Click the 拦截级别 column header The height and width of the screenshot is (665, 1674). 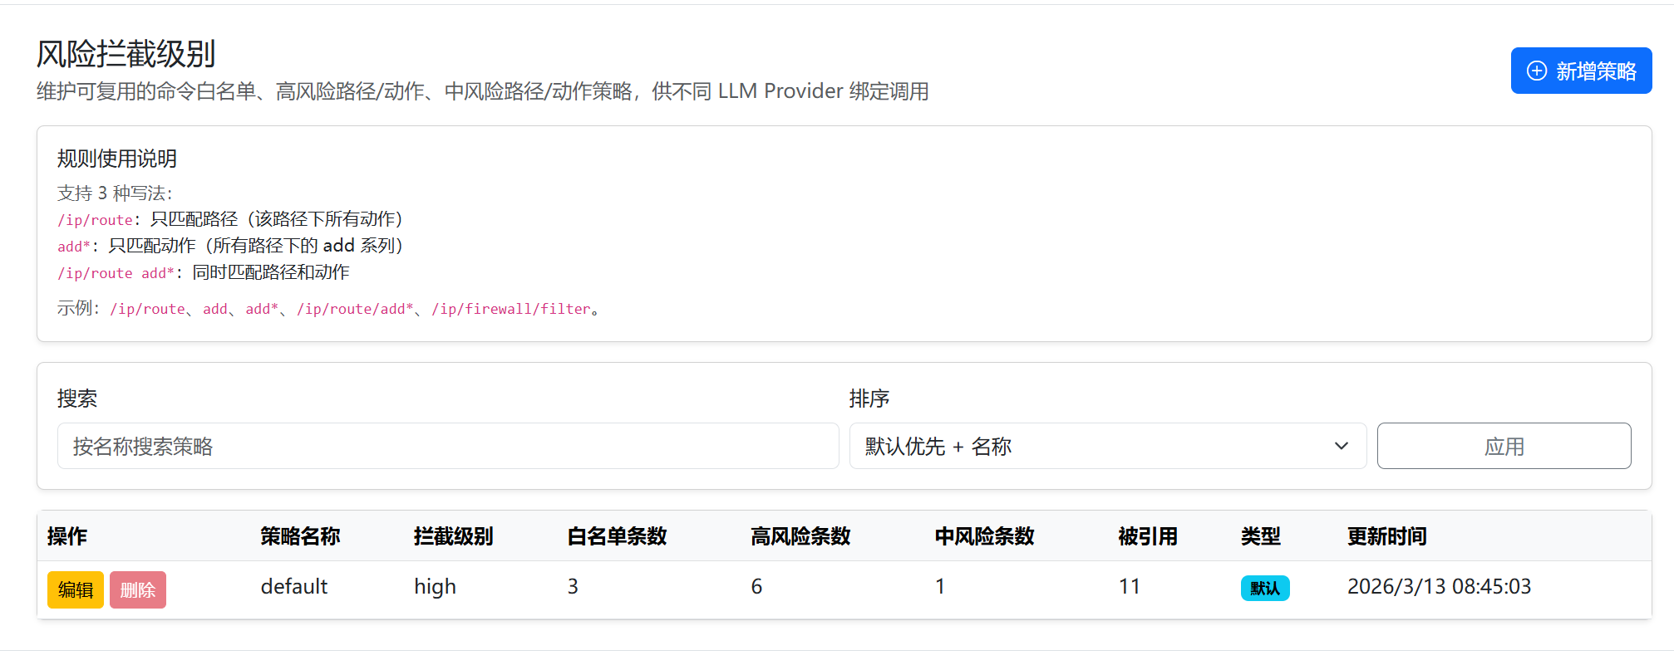coord(453,536)
